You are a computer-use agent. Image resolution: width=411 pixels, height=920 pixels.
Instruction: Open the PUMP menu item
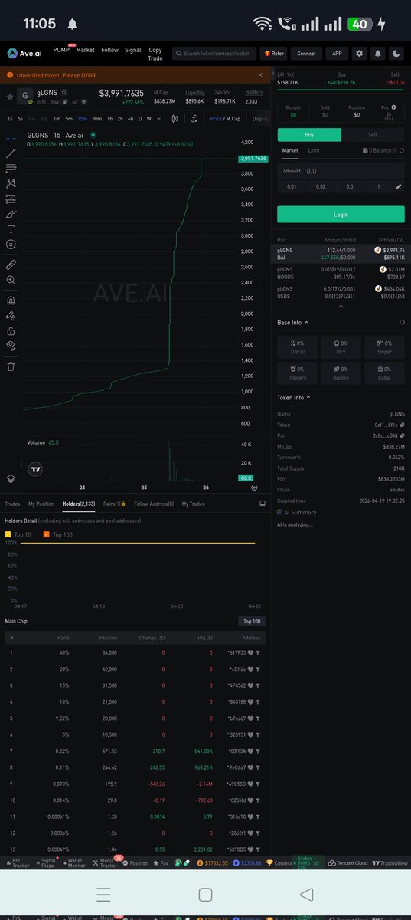click(61, 50)
